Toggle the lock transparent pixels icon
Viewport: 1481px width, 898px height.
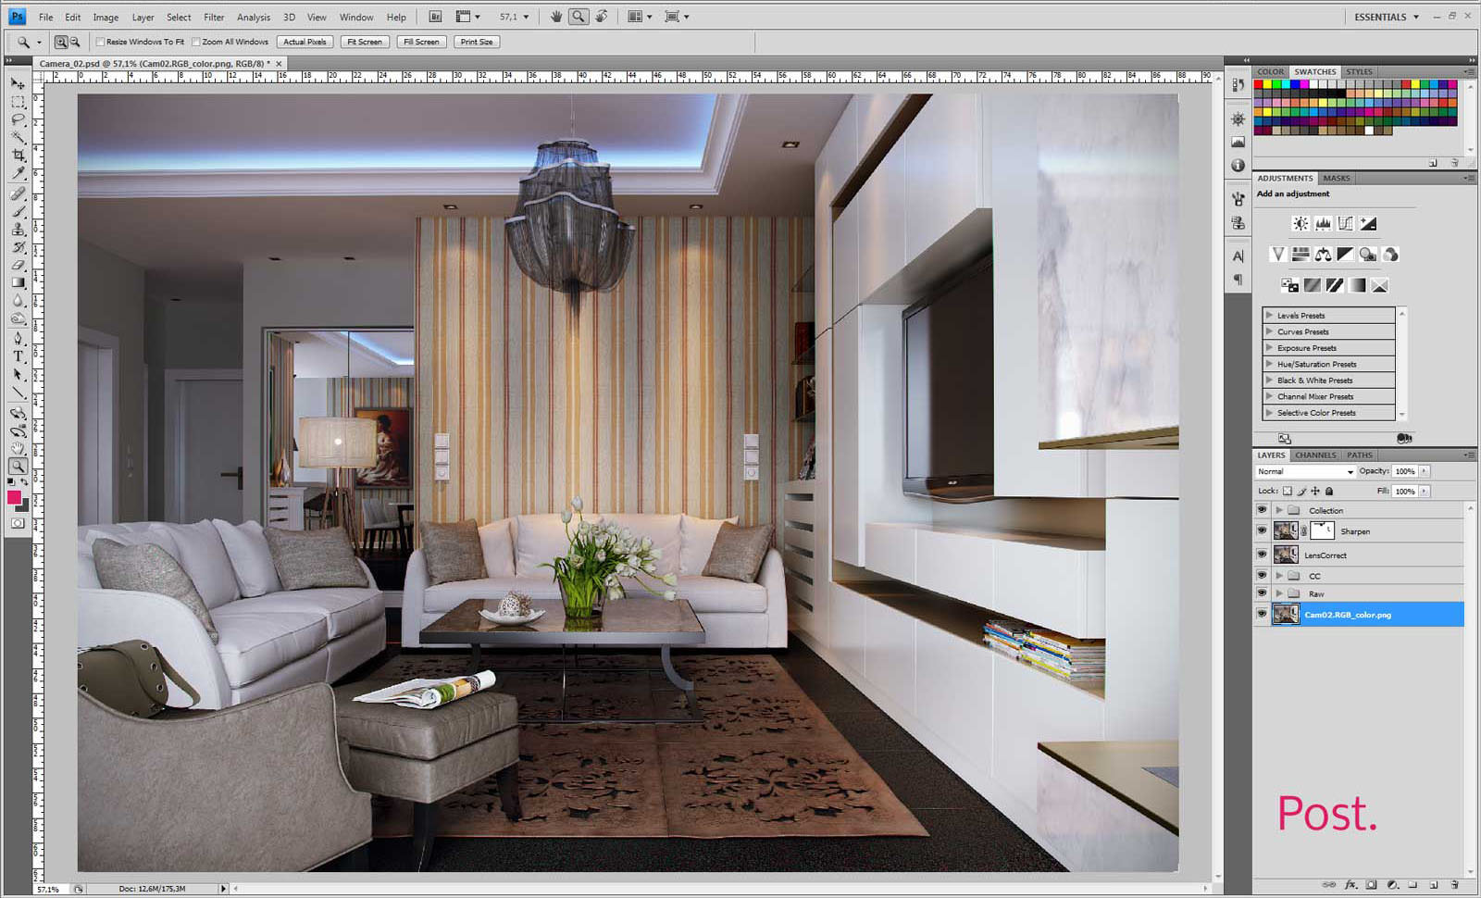point(1288,492)
